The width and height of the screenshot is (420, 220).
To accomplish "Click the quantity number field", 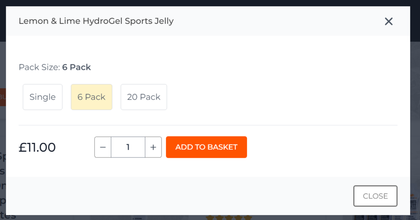I will point(128,147).
